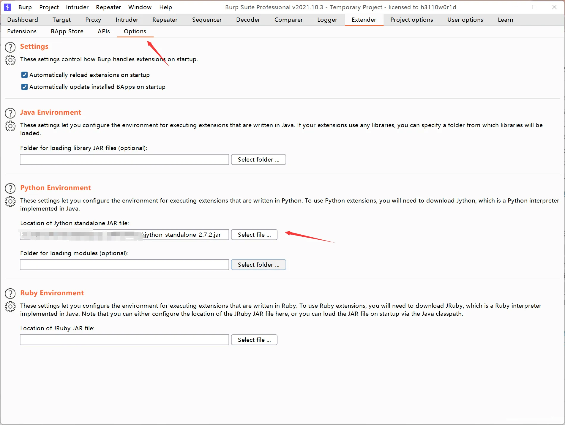Click the help icon beside Settings heading
The image size is (565, 425).
pos(10,47)
